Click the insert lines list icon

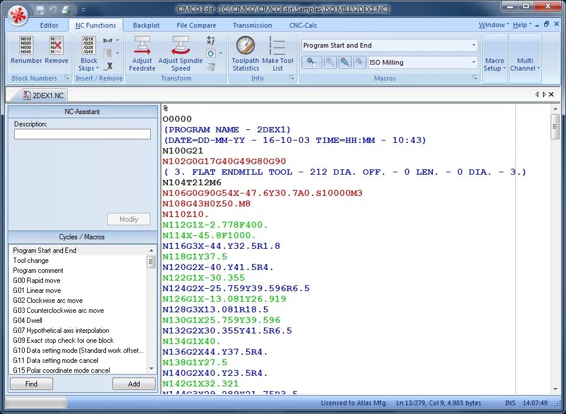tap(108, 54)
